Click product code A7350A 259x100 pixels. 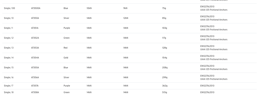(35, 18)
